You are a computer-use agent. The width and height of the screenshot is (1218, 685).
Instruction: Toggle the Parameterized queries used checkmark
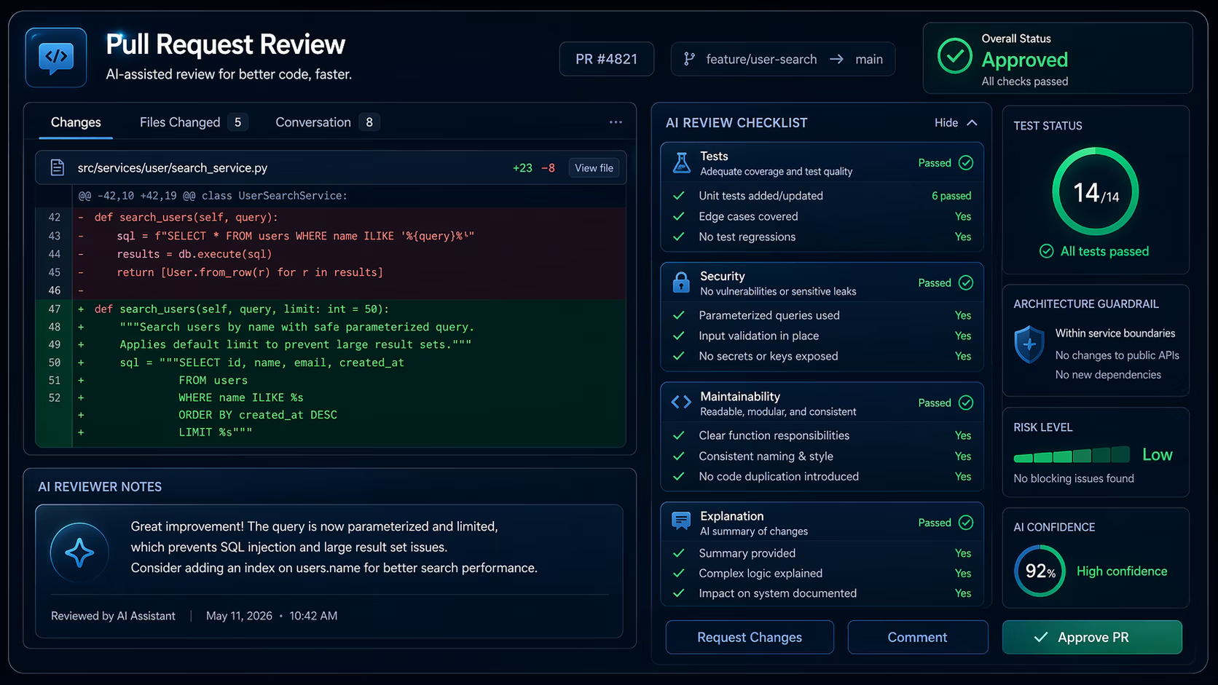[x=679, y=315]
